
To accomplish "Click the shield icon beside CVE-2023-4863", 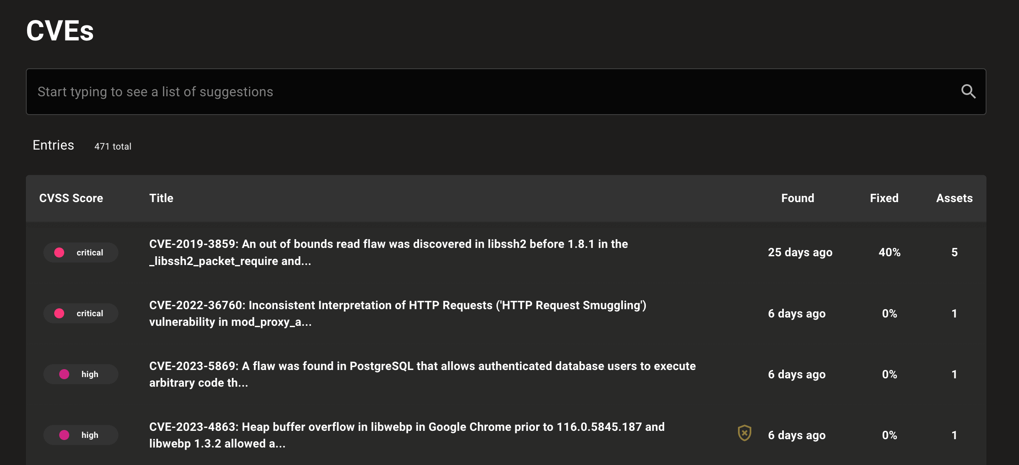I will [744, 433].
